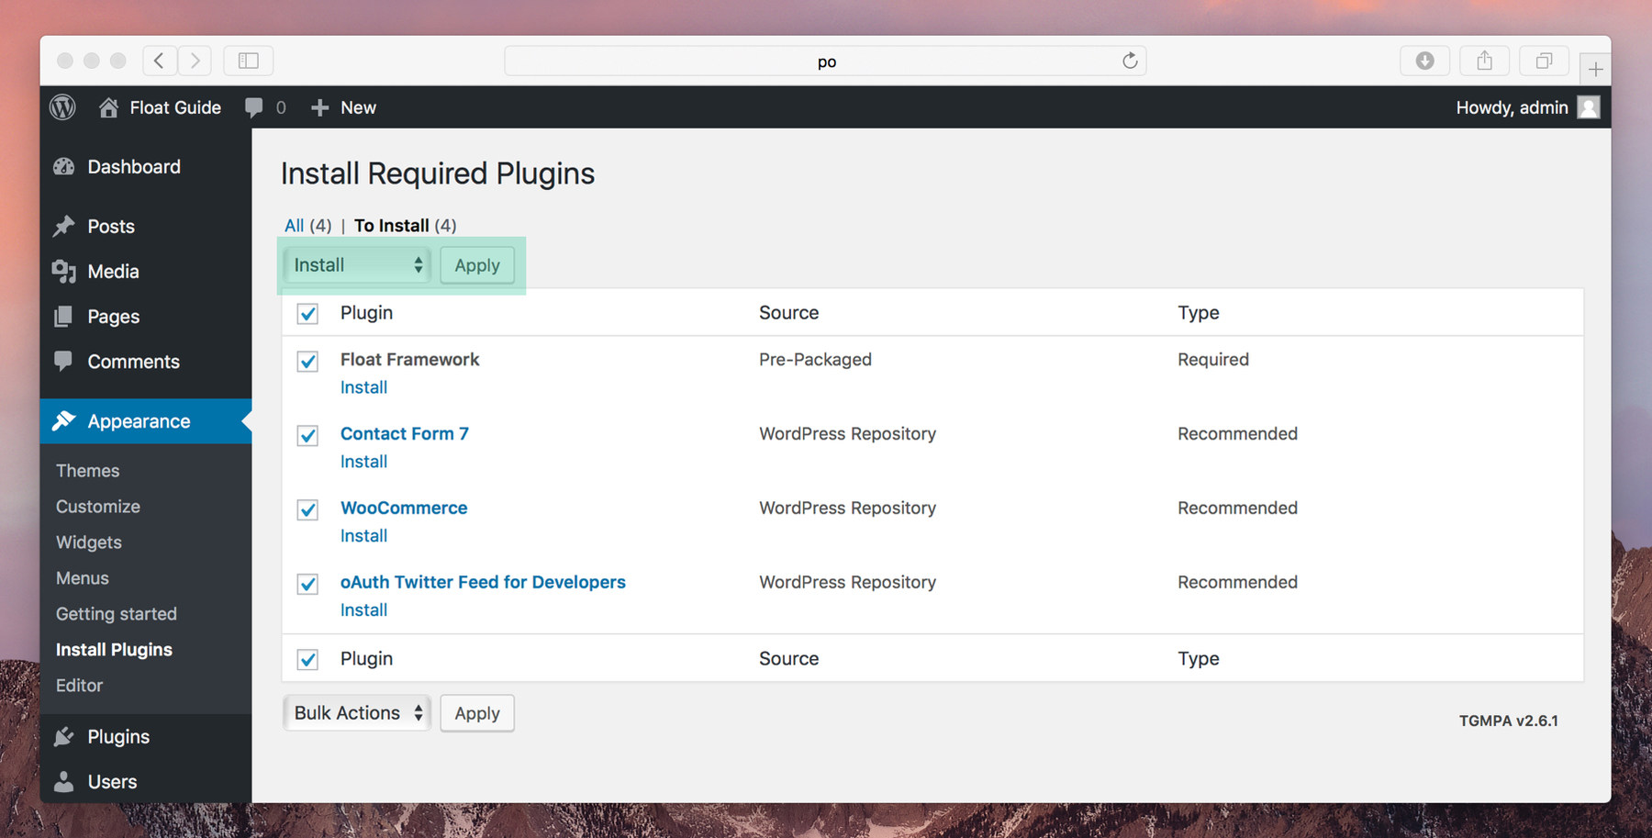Click Install under Float Framework

(363, 387)
